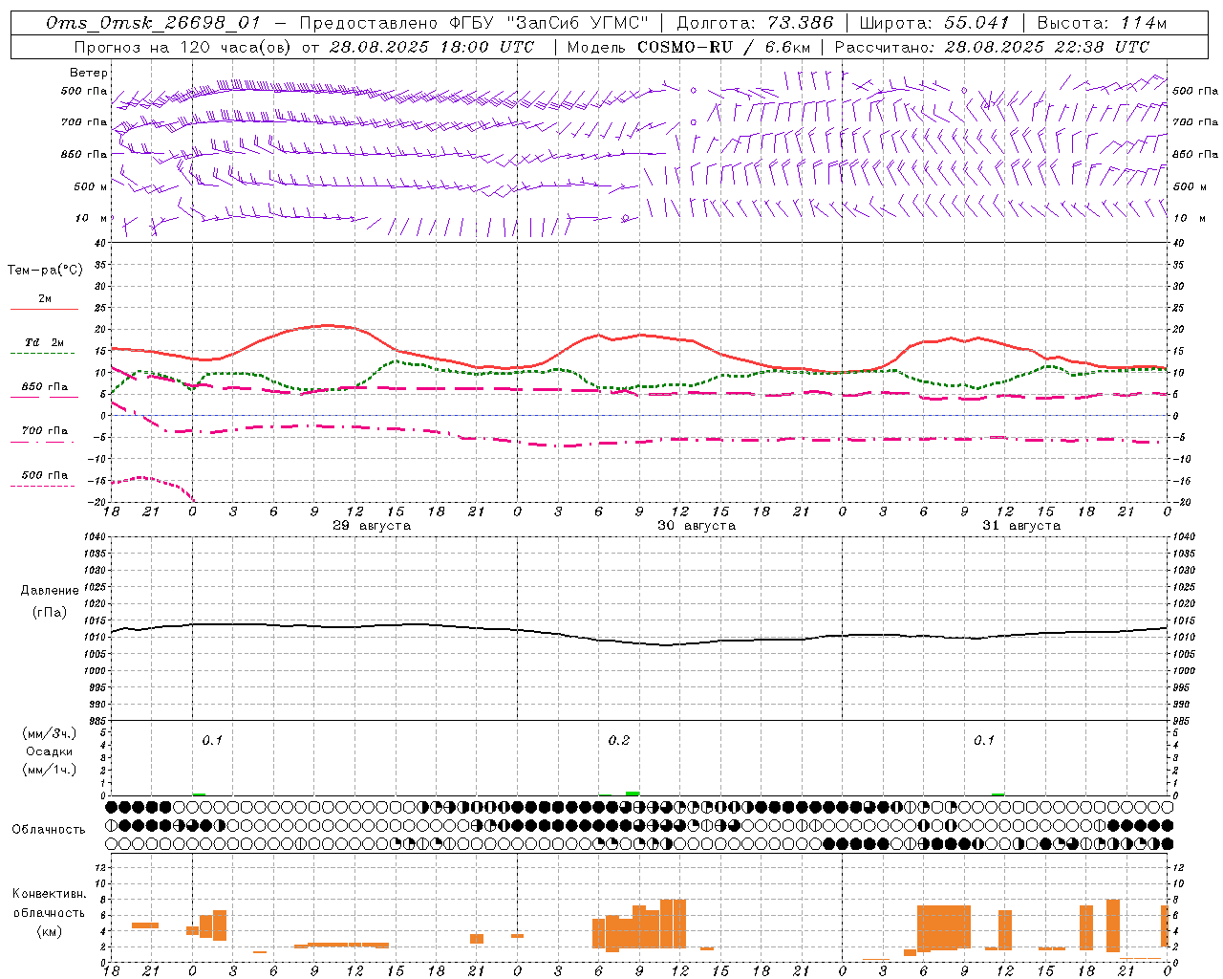This screenshot has height=979, width=1223.
Task: Click the 31 августа date label
Action: [x=1021, y=526]
